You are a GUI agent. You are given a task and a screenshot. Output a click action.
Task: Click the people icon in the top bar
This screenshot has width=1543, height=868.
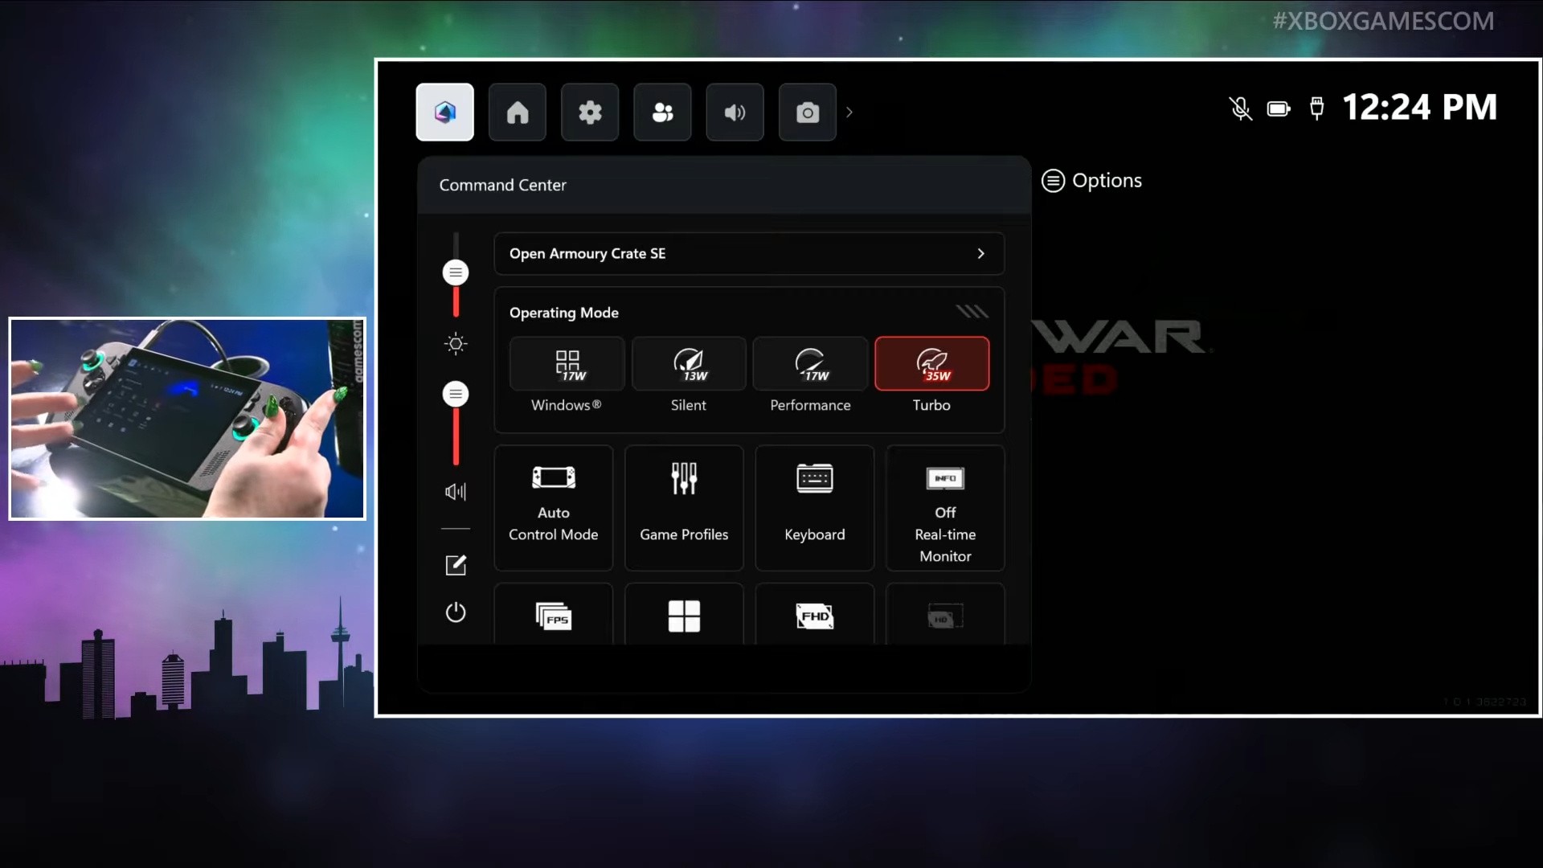pyautogui.click(x=661, y=112)
